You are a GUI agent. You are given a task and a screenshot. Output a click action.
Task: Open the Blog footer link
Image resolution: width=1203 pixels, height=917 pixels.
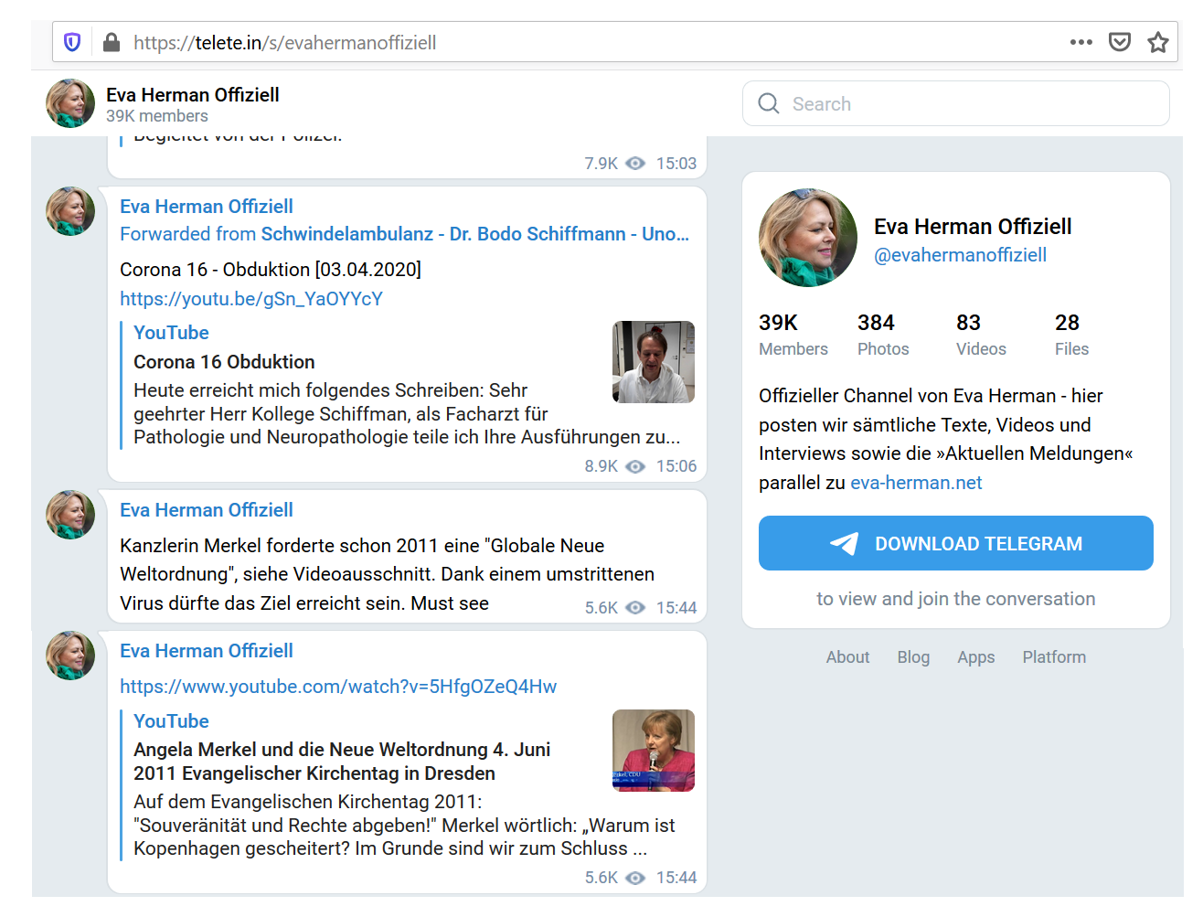click(912, 657)
